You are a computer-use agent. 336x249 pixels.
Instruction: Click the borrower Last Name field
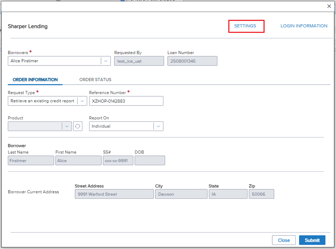[x=31, y=160]
